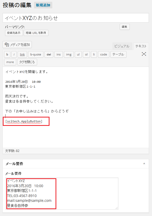This screenshot has height=216, width=152.
Task: Toggle fullscreen editor icon
Action: pyautogui.click(x=144, y=54)
